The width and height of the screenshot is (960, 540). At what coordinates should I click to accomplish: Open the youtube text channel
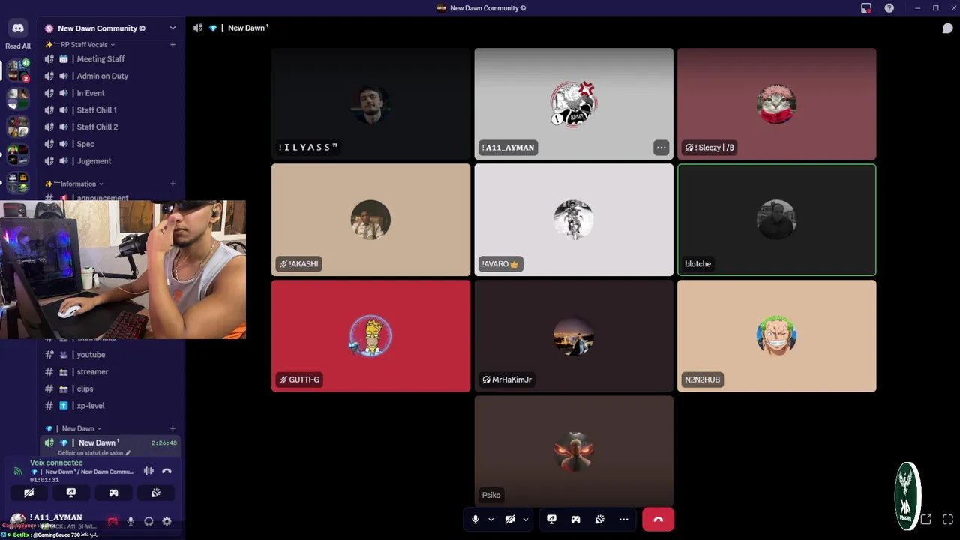click(110, 355)
